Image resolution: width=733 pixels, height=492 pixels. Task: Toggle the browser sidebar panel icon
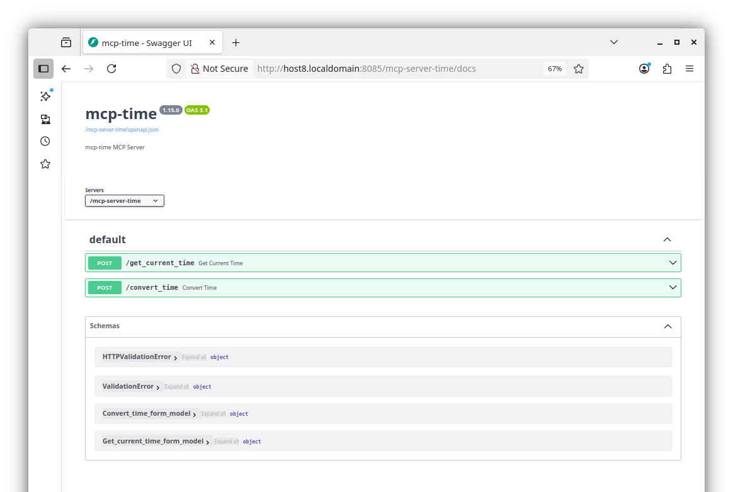(43, 69)
